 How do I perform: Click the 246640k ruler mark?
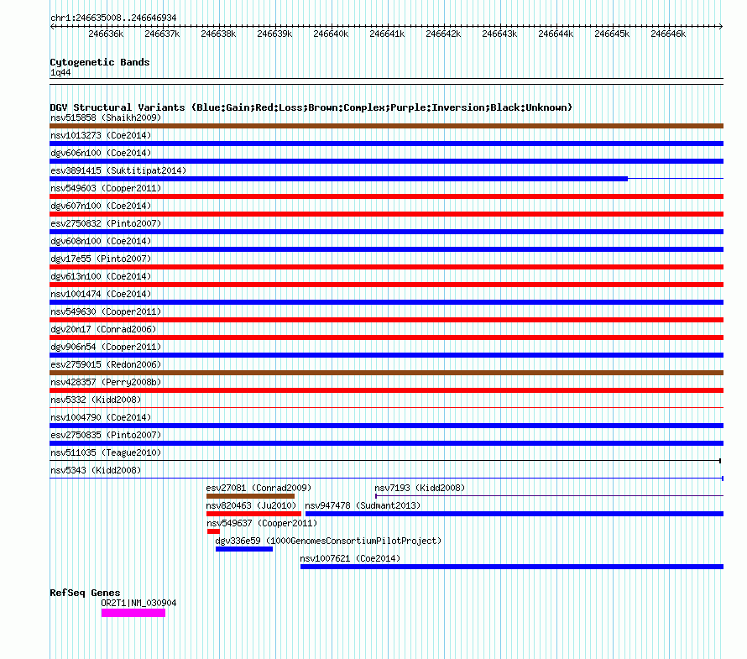coord(331,34)
